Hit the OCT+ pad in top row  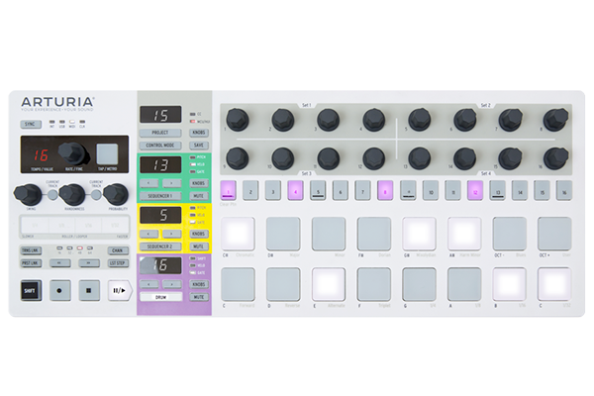(553, 235)
